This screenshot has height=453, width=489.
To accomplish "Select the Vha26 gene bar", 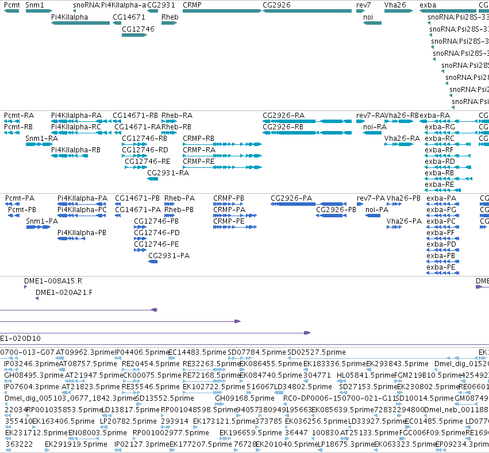I will 399,11.
